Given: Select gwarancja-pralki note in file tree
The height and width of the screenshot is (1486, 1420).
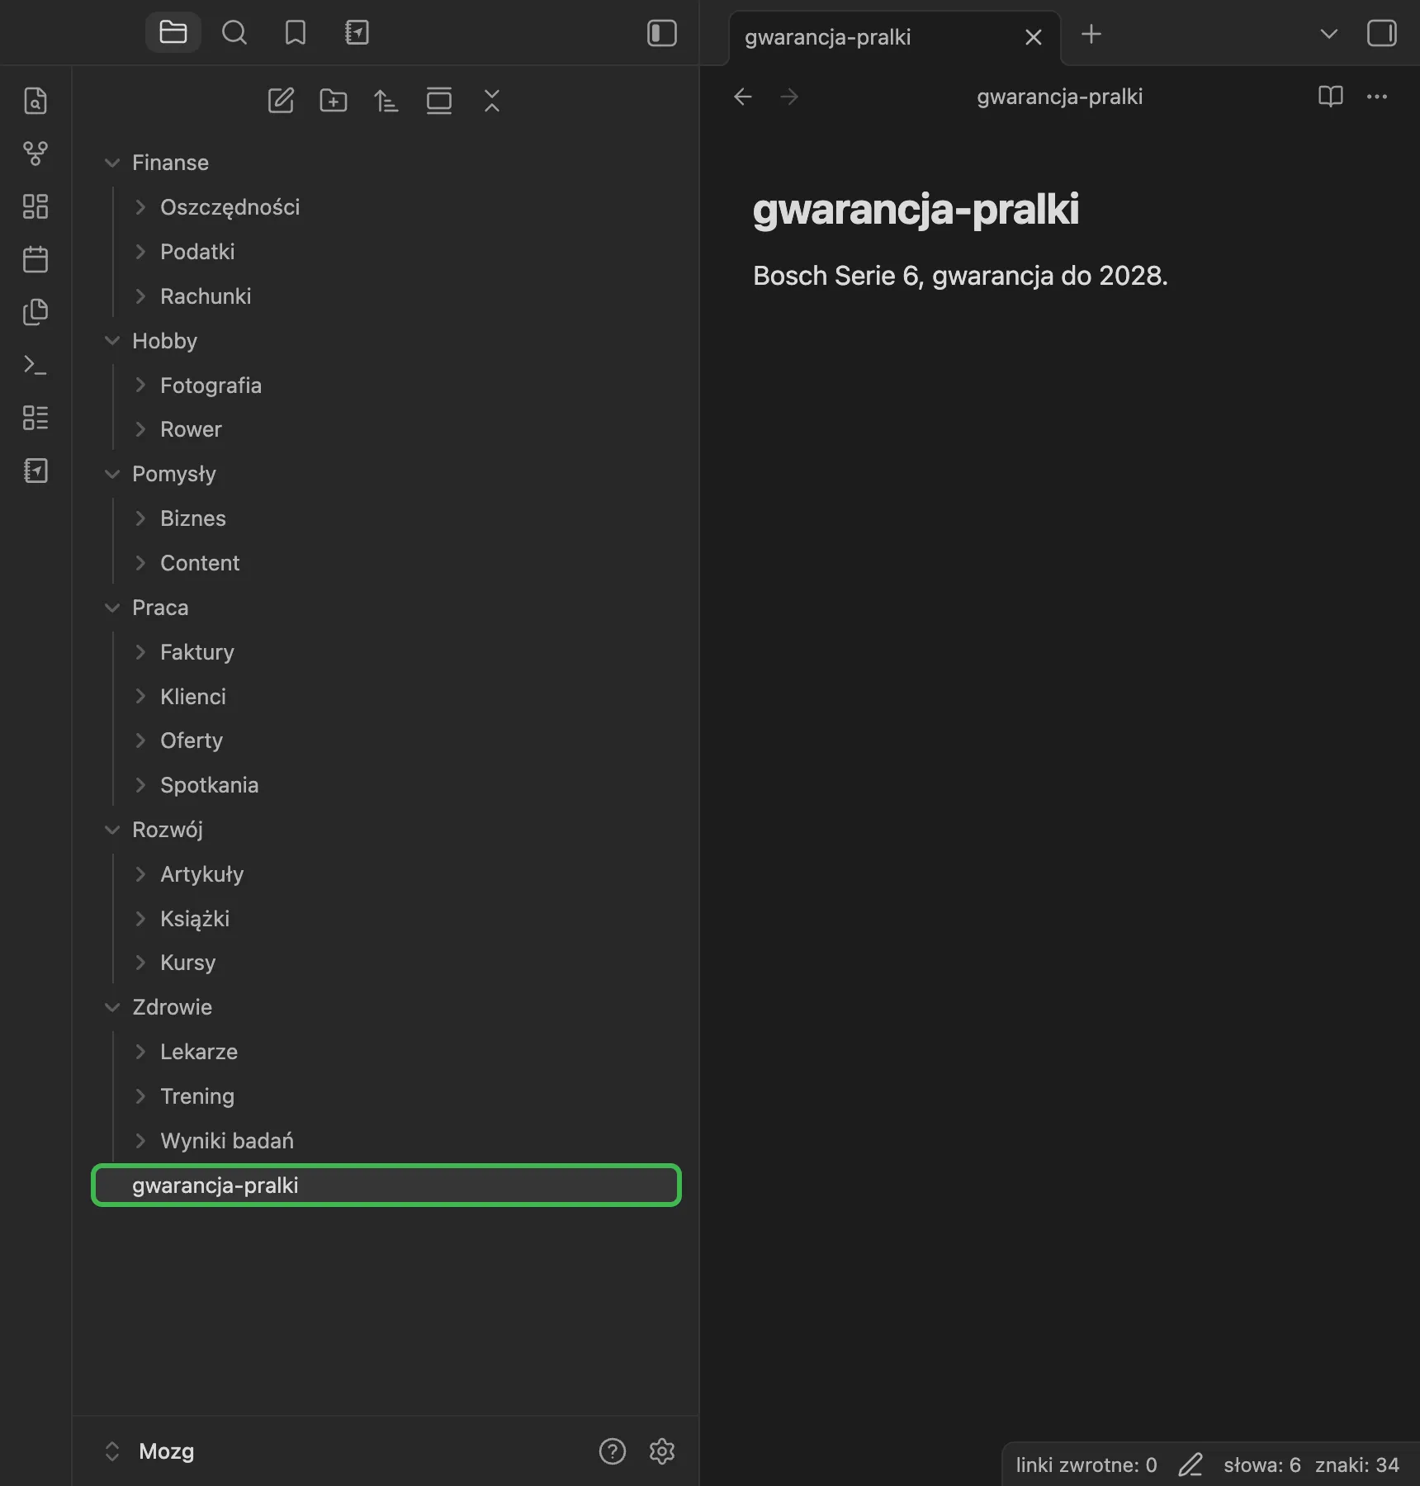Looking at the screenshot, I should [x=386, y=1185].
